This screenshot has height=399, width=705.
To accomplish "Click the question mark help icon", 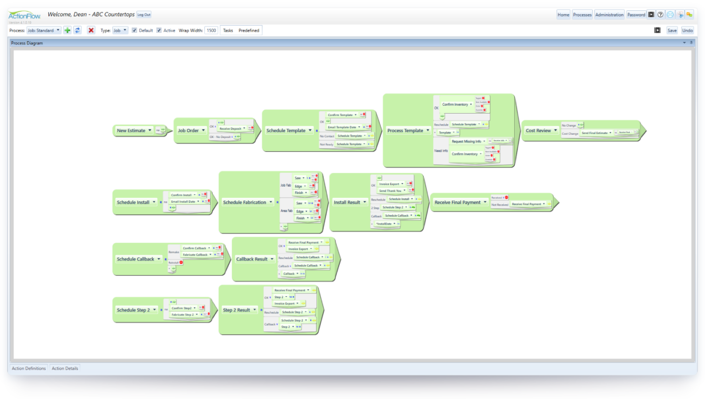I will click(660, 15).
